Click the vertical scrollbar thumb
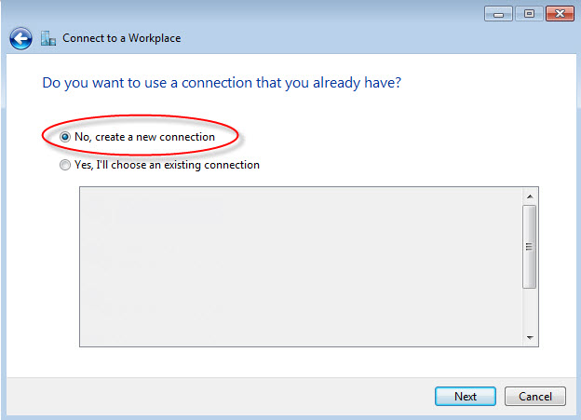This screenshot has height=420, width=581. pyautogui.click(x=529, y=247)
